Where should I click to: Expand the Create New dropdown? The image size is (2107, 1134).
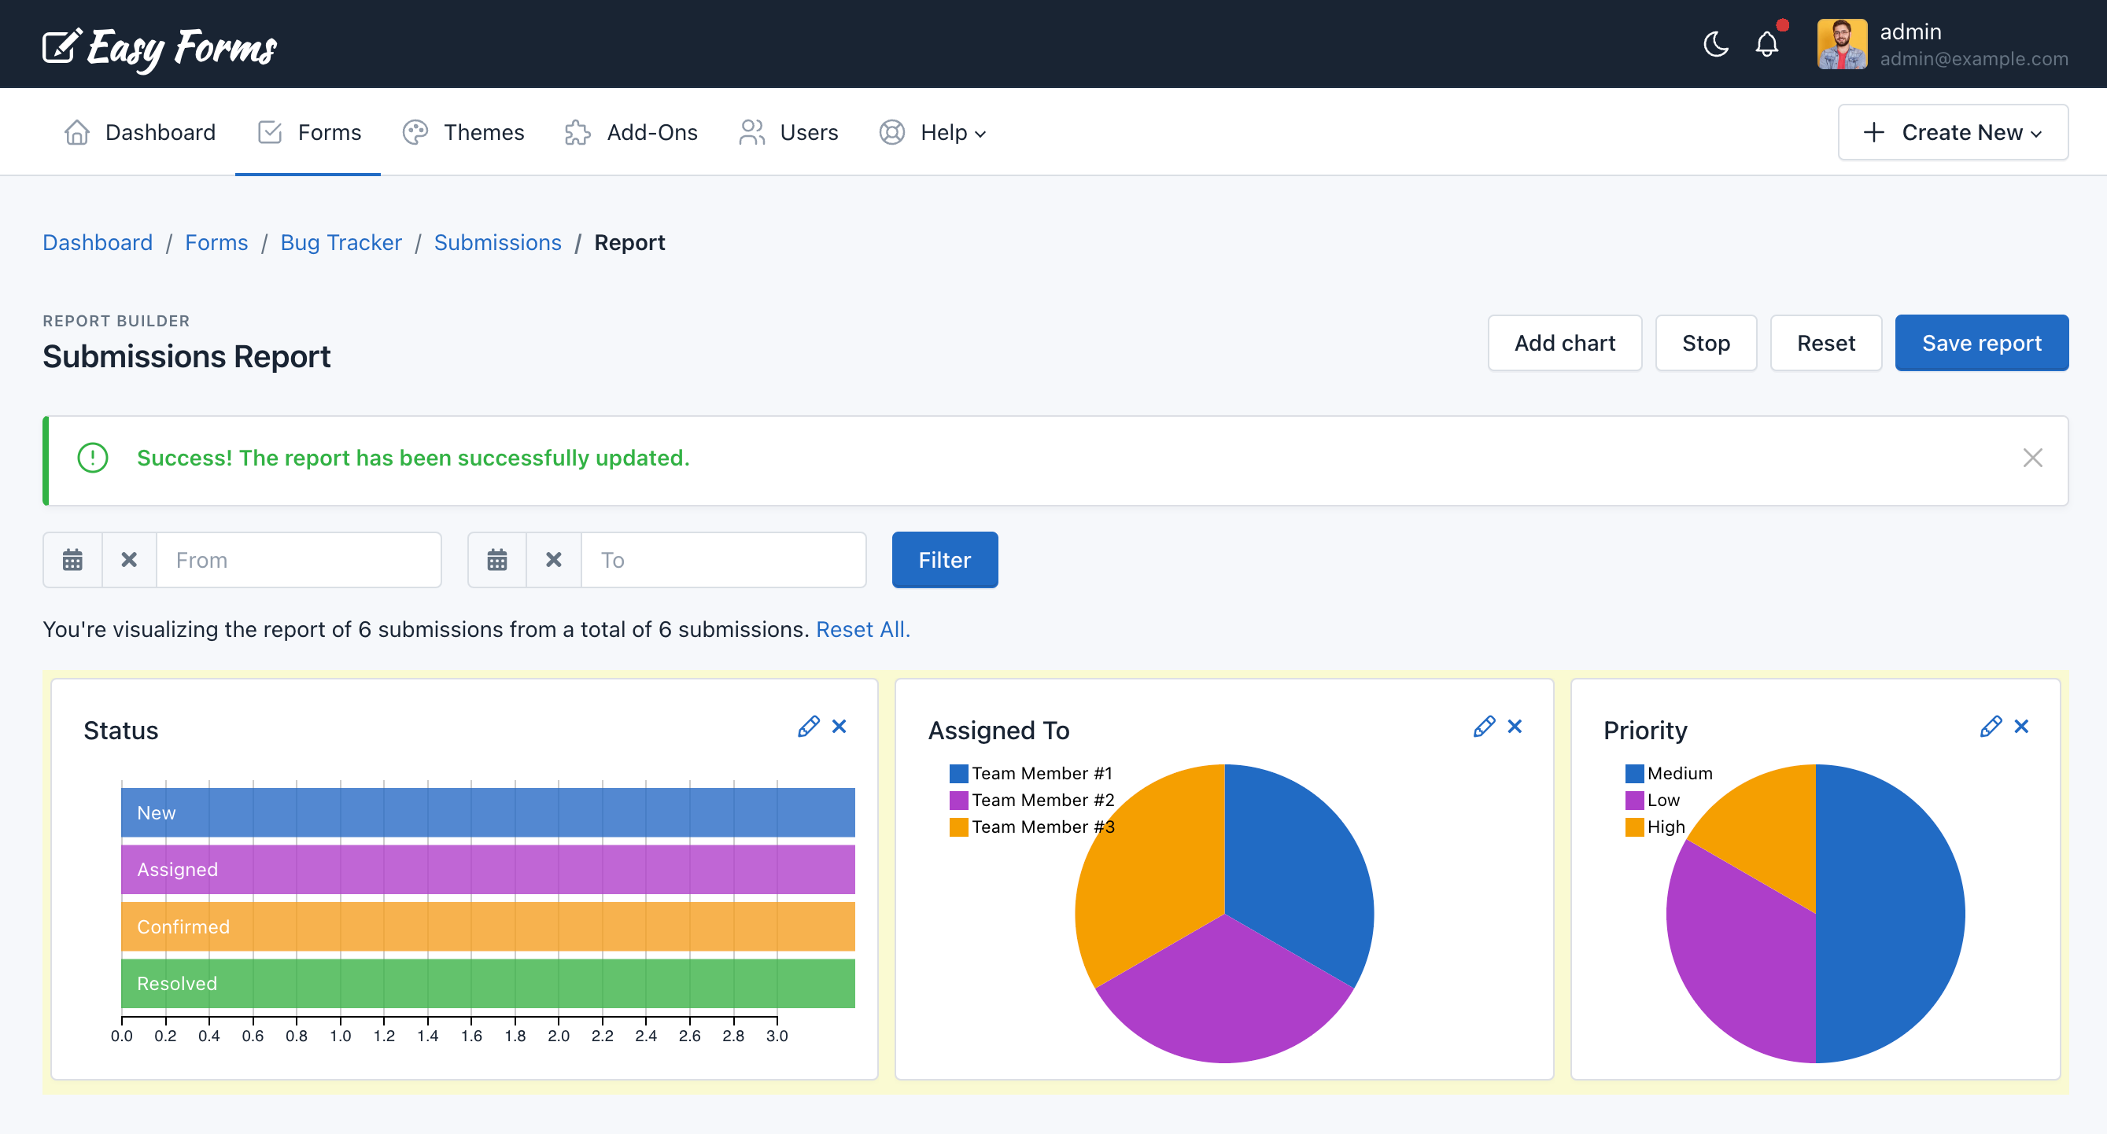[1953, 132]
